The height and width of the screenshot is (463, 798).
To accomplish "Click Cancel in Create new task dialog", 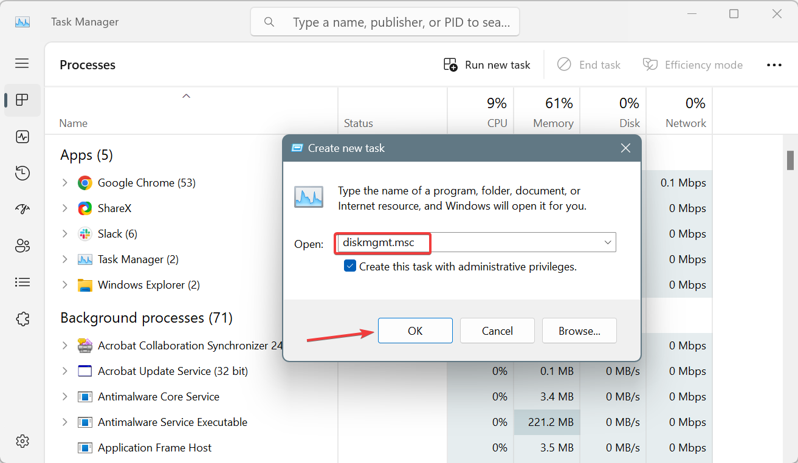I will coord(497,331).
